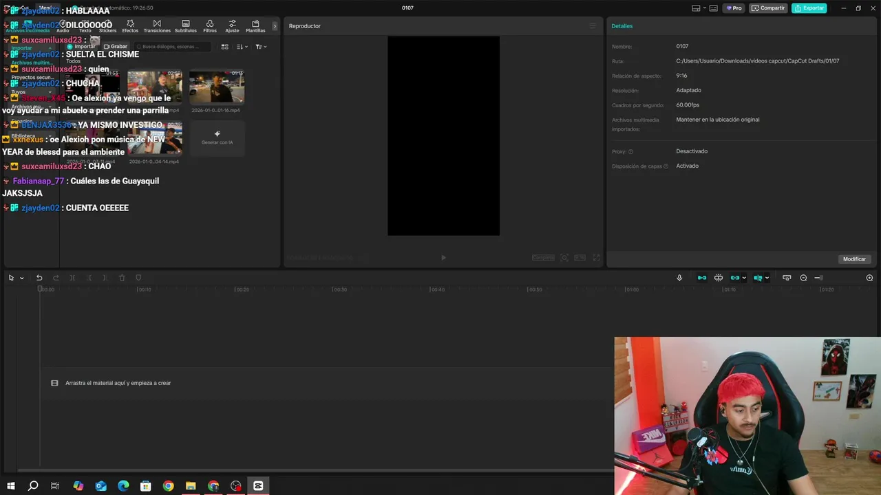Open the media sort dropdown
The height and width of the screenshot is (495, 881).
click(x=242, y=47)
